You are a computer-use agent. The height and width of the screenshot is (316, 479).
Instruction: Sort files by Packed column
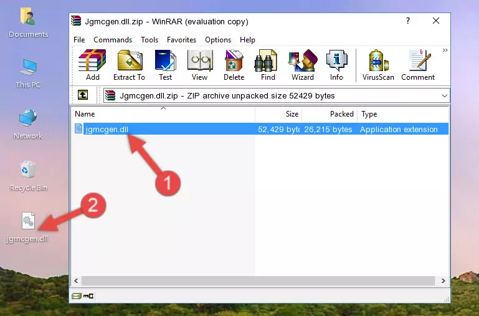[x=330, y=114]
